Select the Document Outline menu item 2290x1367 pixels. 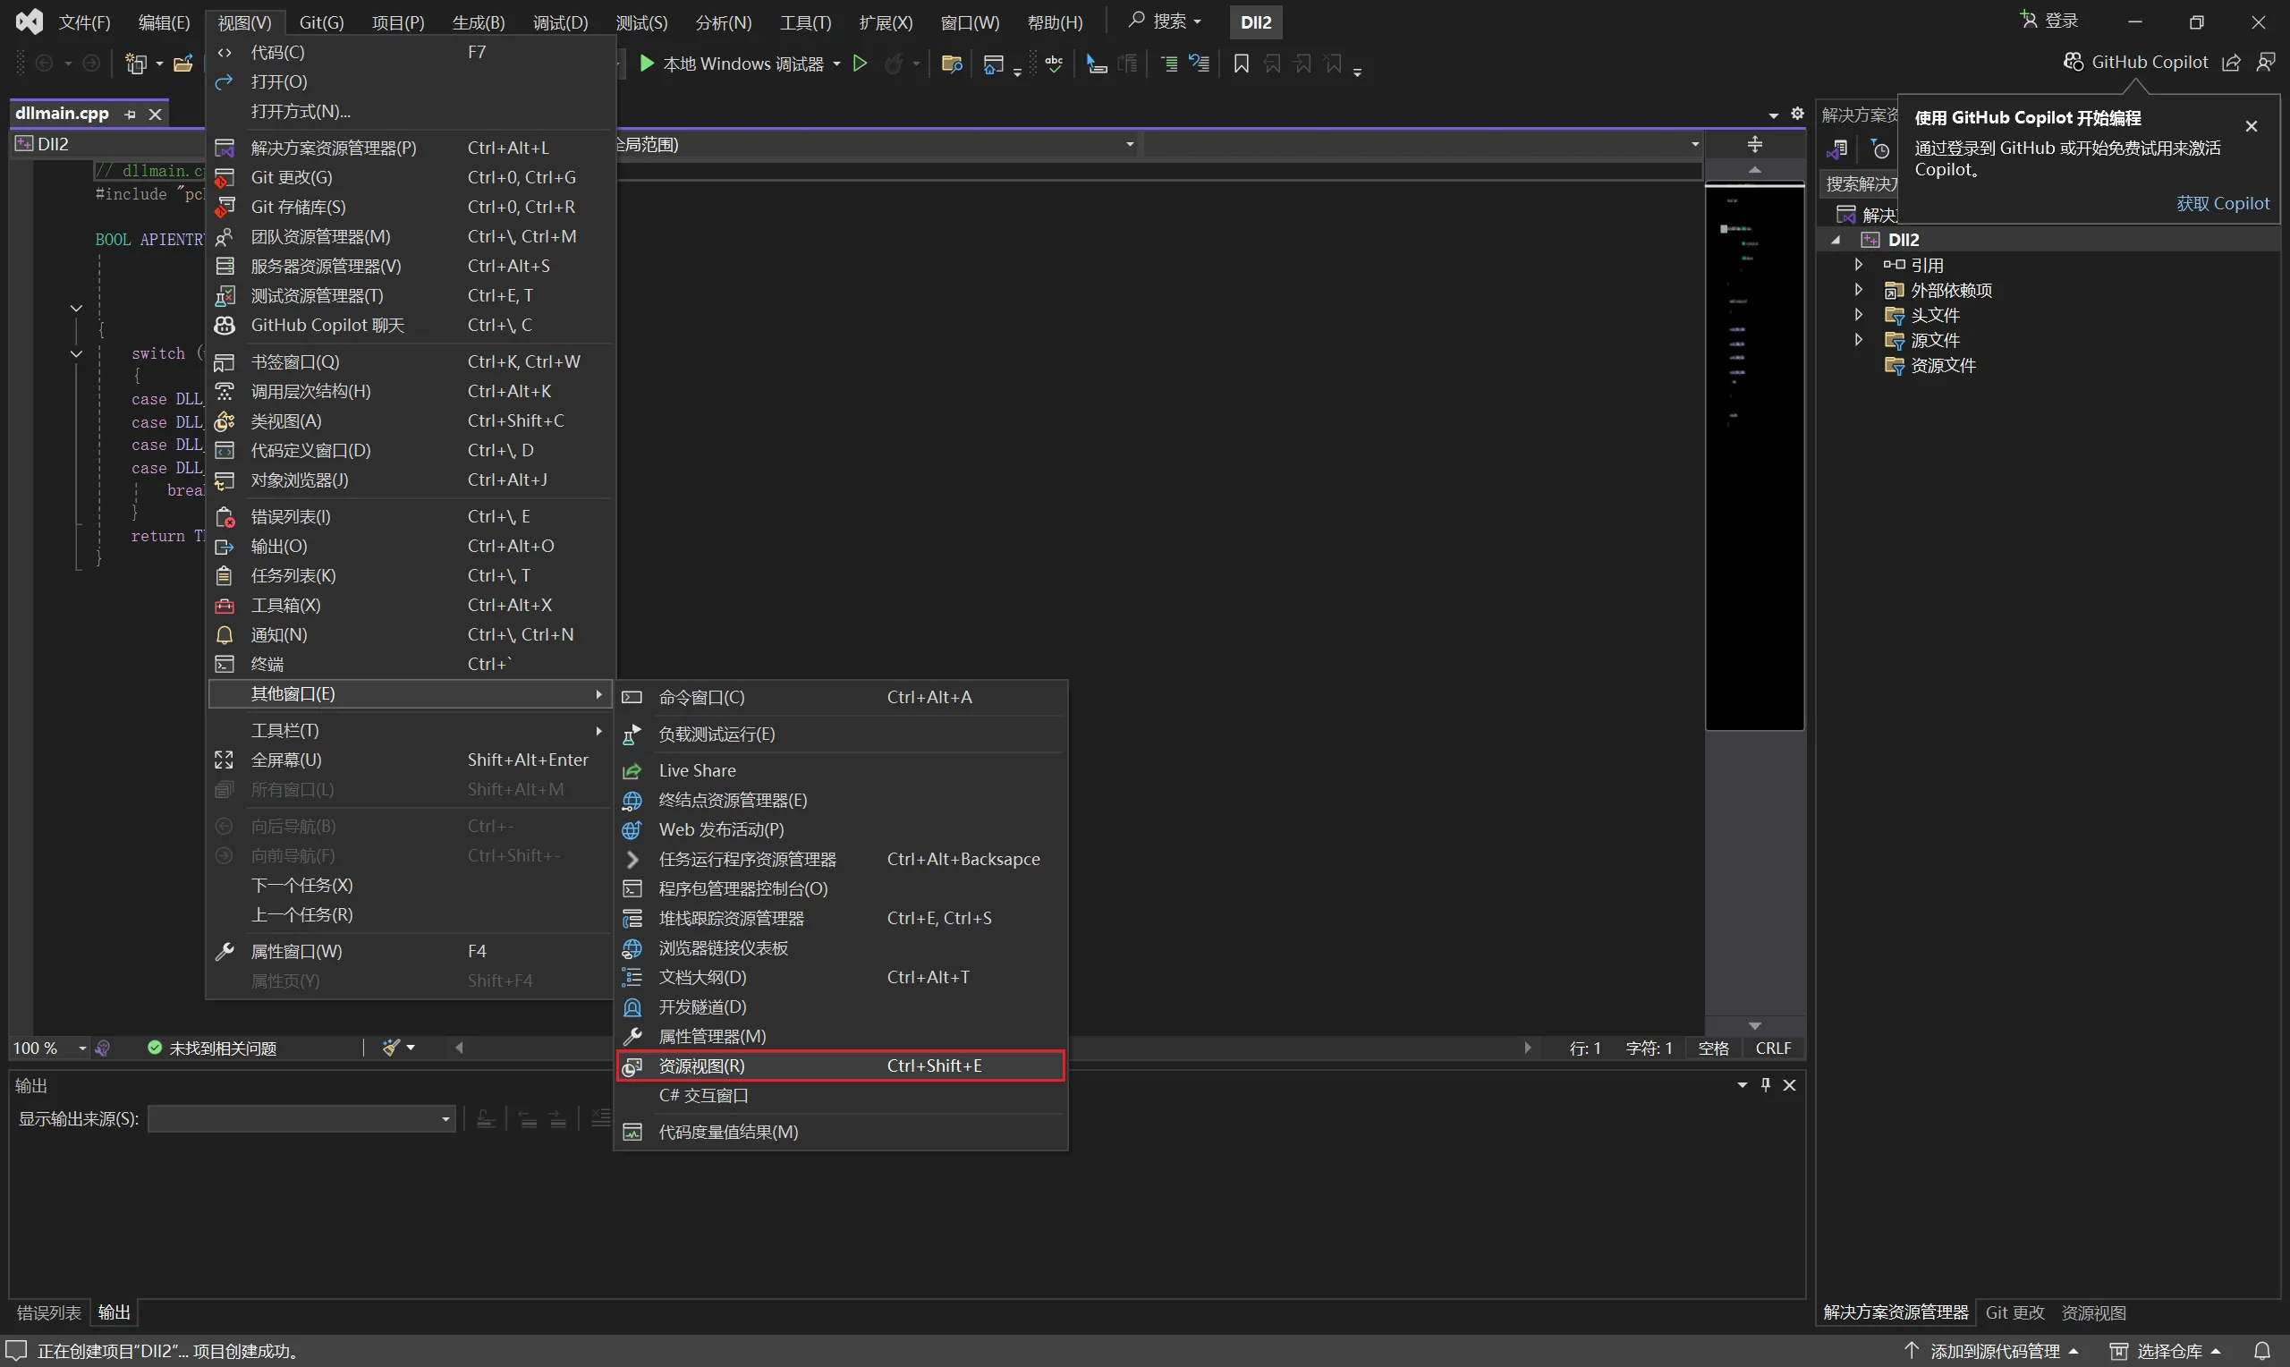pos(701,977)
